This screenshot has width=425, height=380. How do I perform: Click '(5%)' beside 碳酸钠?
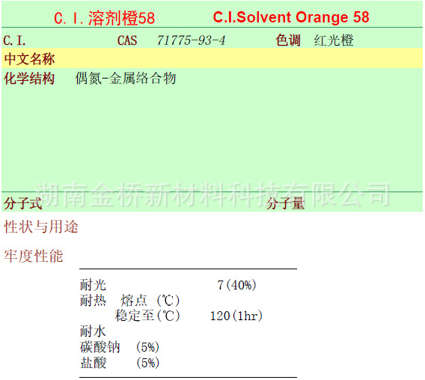coord(147,347)
